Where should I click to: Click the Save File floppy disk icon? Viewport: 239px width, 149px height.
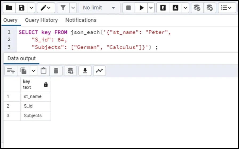[22, 8]
